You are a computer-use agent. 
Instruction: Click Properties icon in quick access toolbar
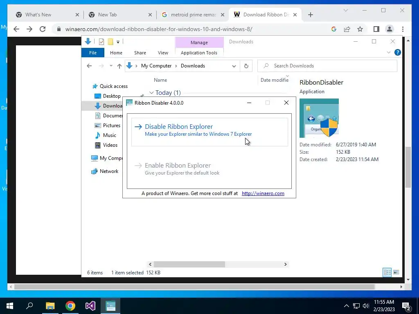point(101,42)
